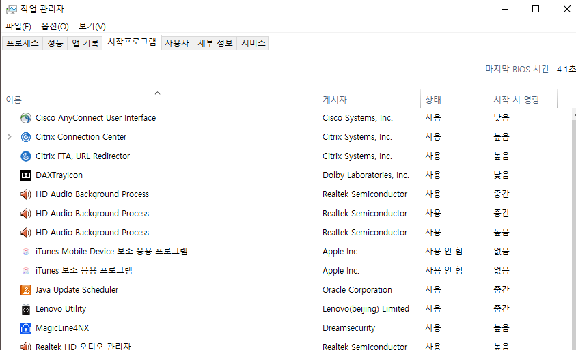Sort by the 시작 시 영향 column header

pyautogui.click(x=523, y=100)
